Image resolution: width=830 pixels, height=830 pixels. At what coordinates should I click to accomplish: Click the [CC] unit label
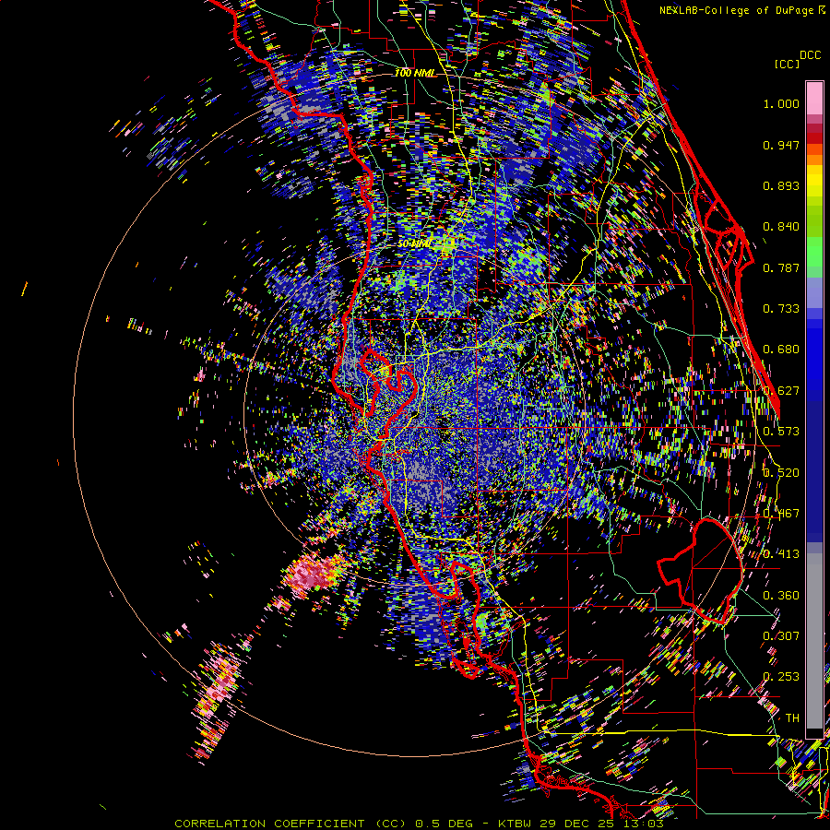tap(787, 64)
